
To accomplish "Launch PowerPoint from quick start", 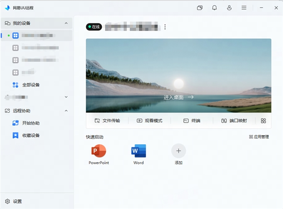I will pos(99,154).
